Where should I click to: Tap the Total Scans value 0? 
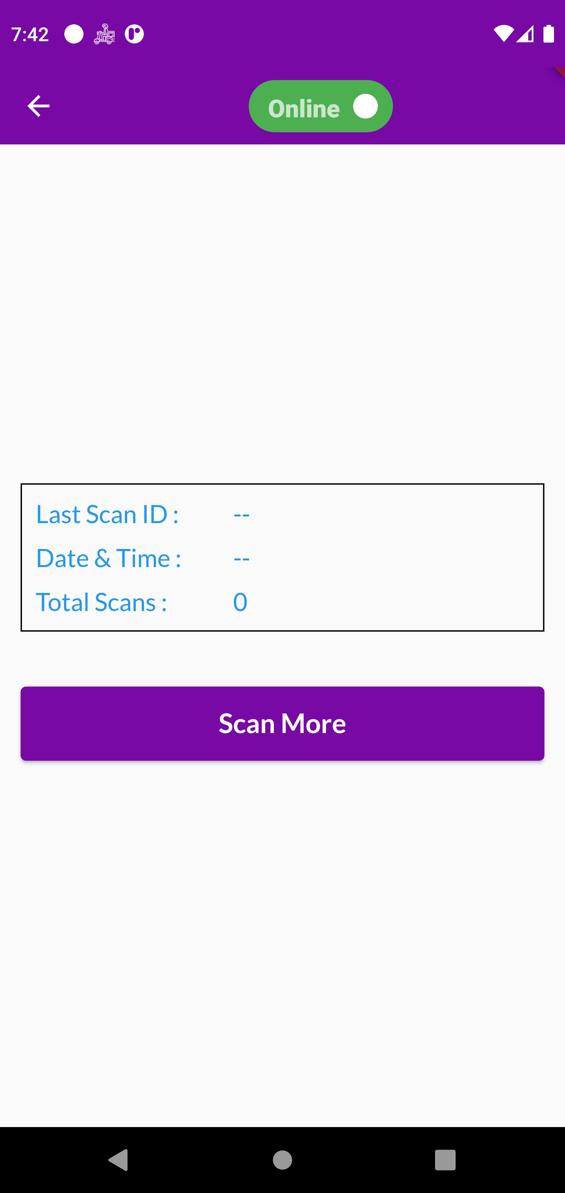240,602
